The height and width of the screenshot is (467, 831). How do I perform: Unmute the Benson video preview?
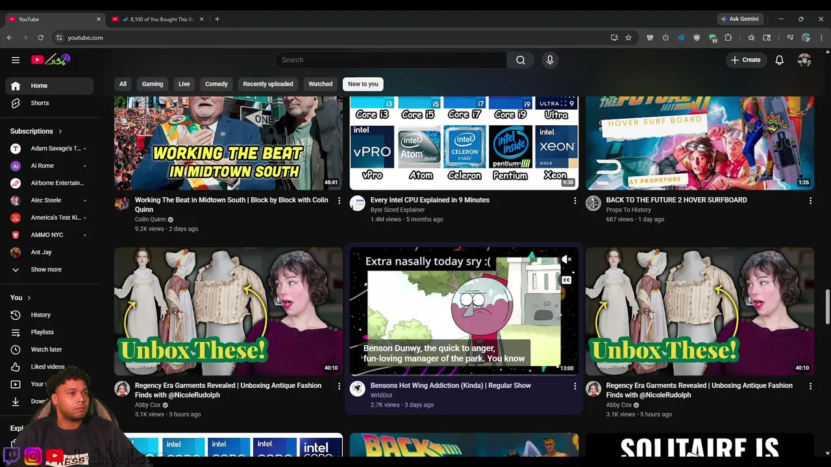567,259
